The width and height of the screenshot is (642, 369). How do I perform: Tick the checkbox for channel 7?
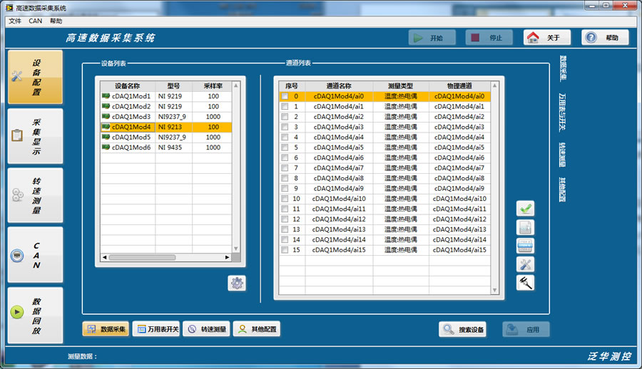tap(285, 168)
